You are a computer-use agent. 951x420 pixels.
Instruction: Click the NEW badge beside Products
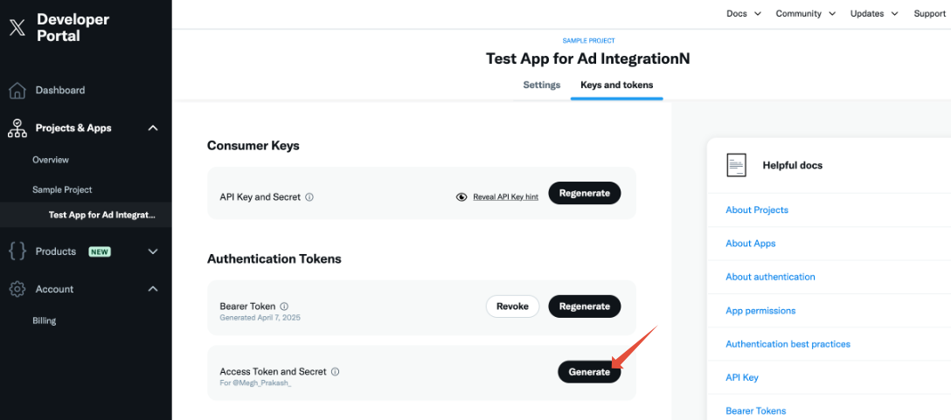[100, 251]
